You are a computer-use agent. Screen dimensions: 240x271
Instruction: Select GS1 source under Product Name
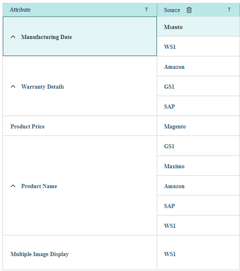click(198, 146)
